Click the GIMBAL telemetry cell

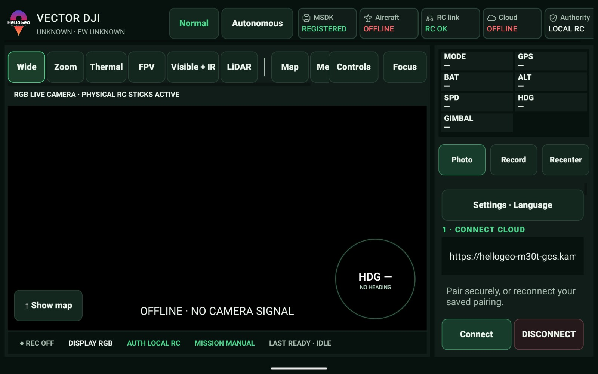477,122
